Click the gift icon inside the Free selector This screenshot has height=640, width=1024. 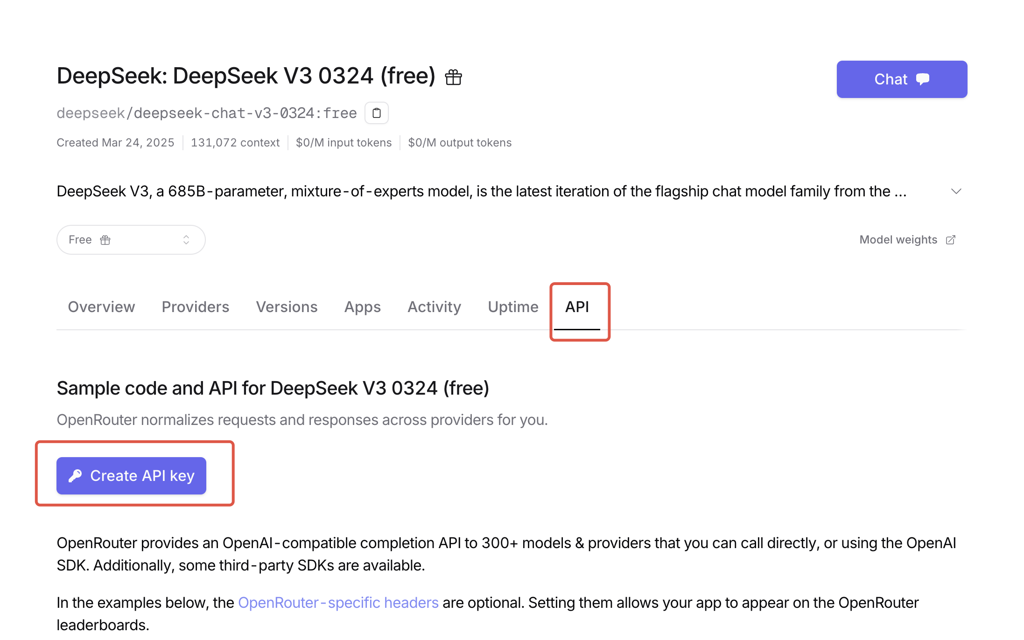pyautogui.click(x=105, y=240)
